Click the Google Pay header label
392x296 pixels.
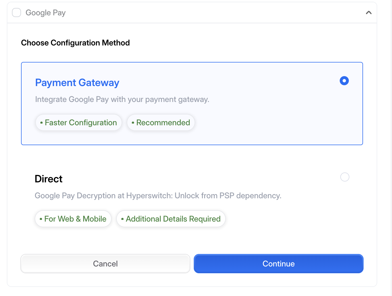(x=46, y=13)
